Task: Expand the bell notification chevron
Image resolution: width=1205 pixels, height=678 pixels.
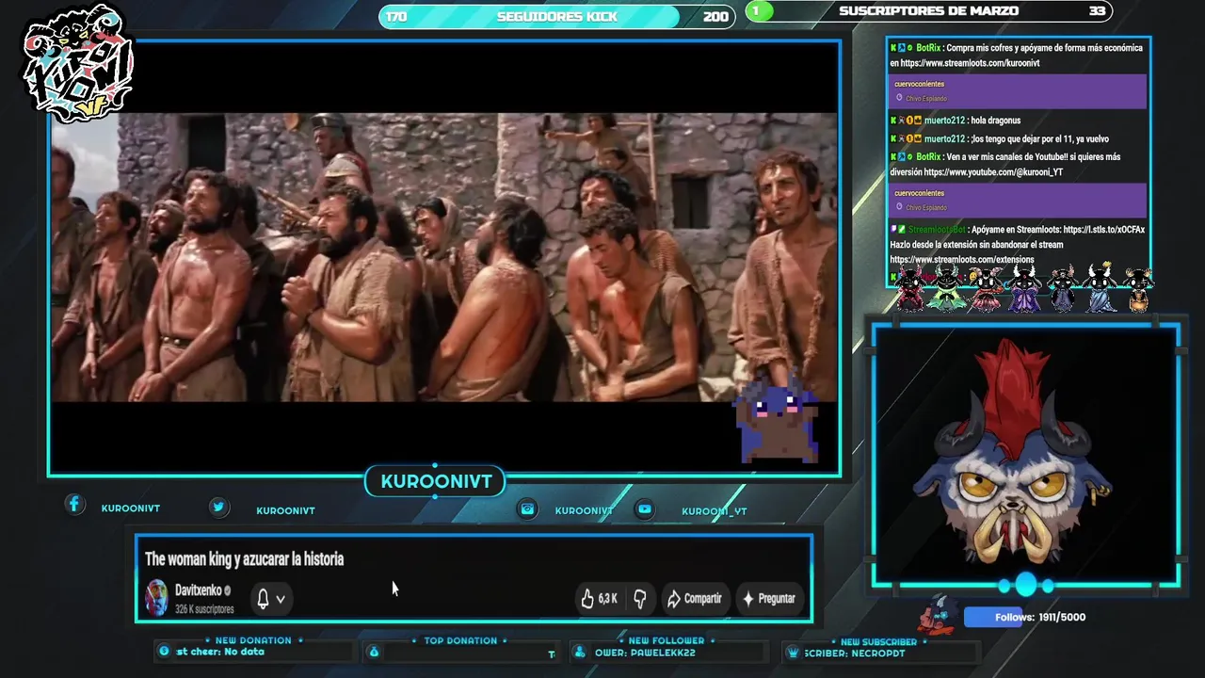Action: coord(281,599)
